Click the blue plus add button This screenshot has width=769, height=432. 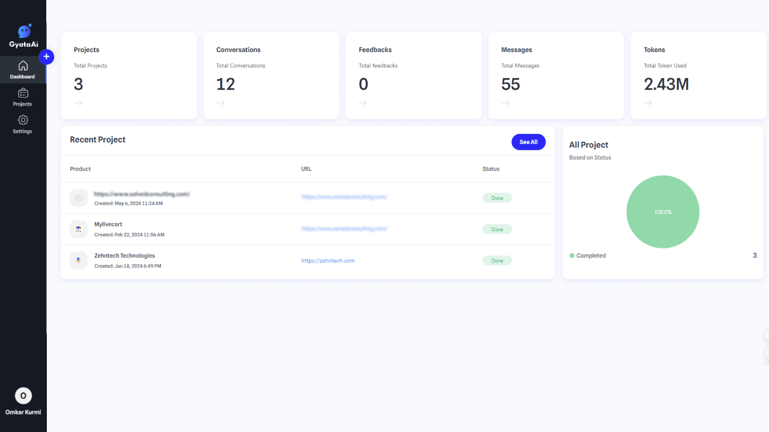pyautogui.click(x=46, y=57)
